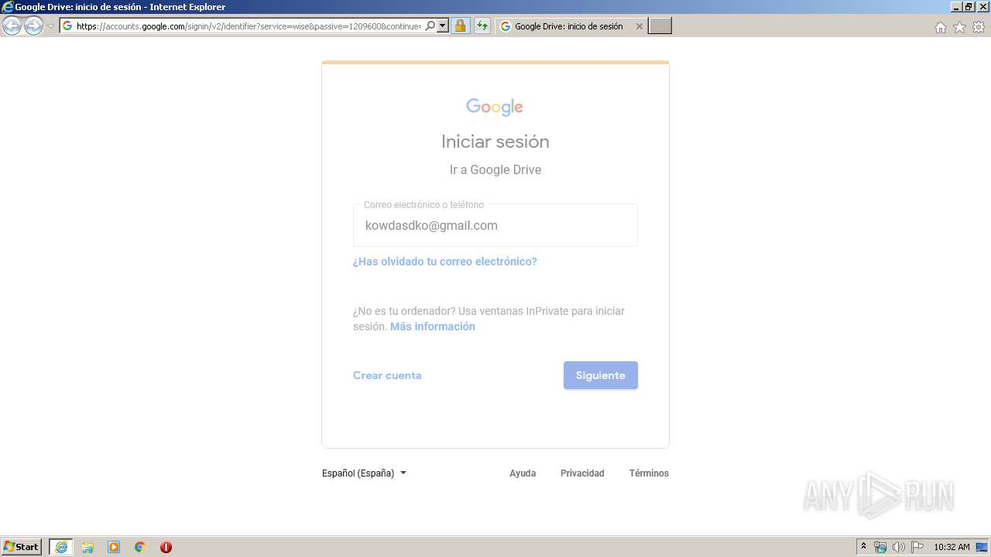Click the Home icon
This screenshot has height=557, width=991.
(x=941, y=27)
